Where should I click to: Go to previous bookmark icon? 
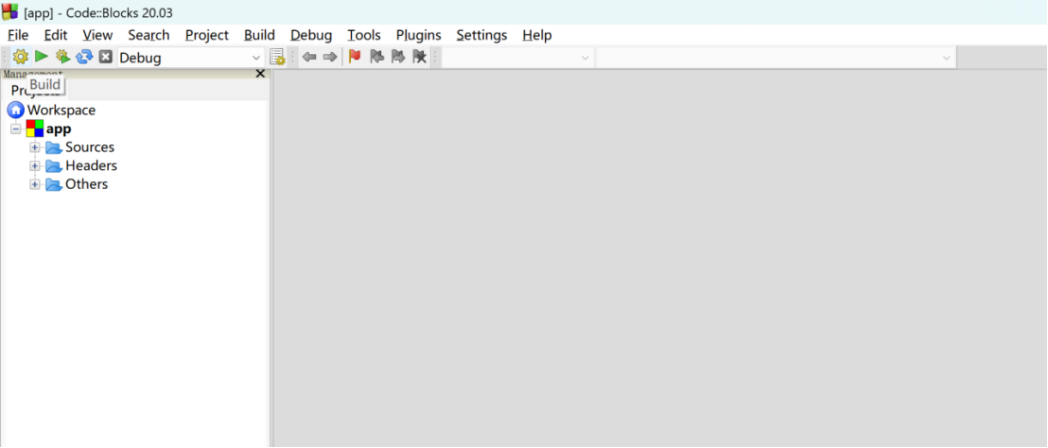tap(377, 57)
